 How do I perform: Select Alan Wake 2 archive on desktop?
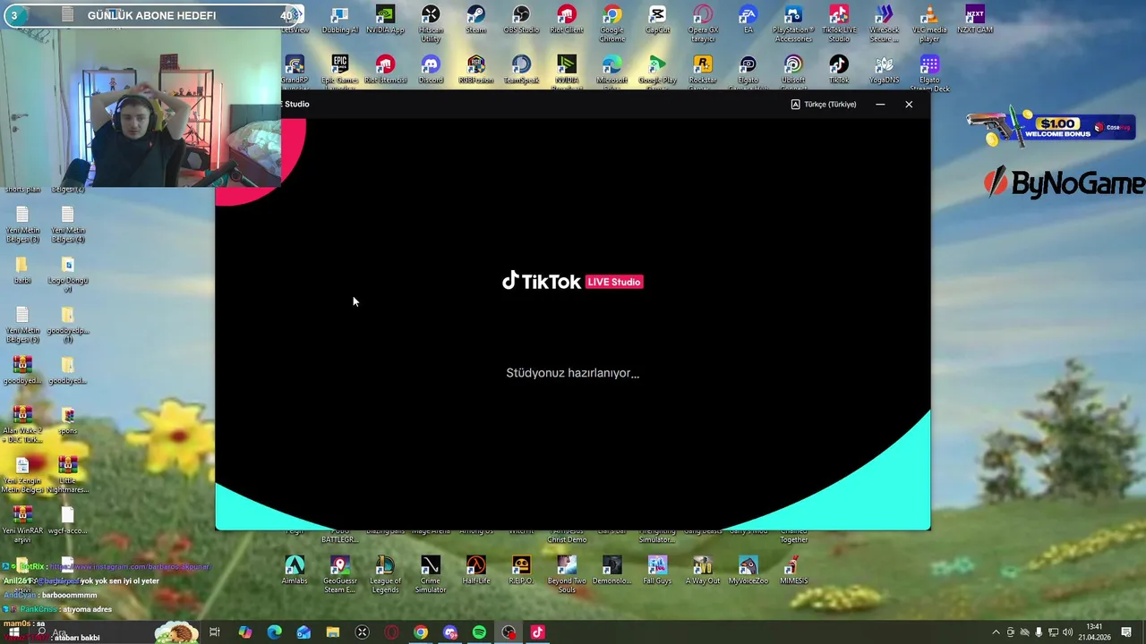point(22,425)
